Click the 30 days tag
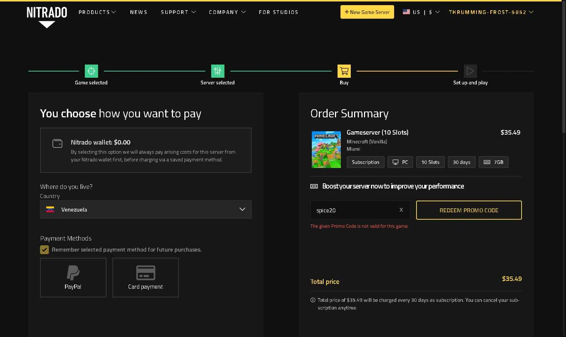Screen dimensions: 566x337 click(x=462, y=162)
